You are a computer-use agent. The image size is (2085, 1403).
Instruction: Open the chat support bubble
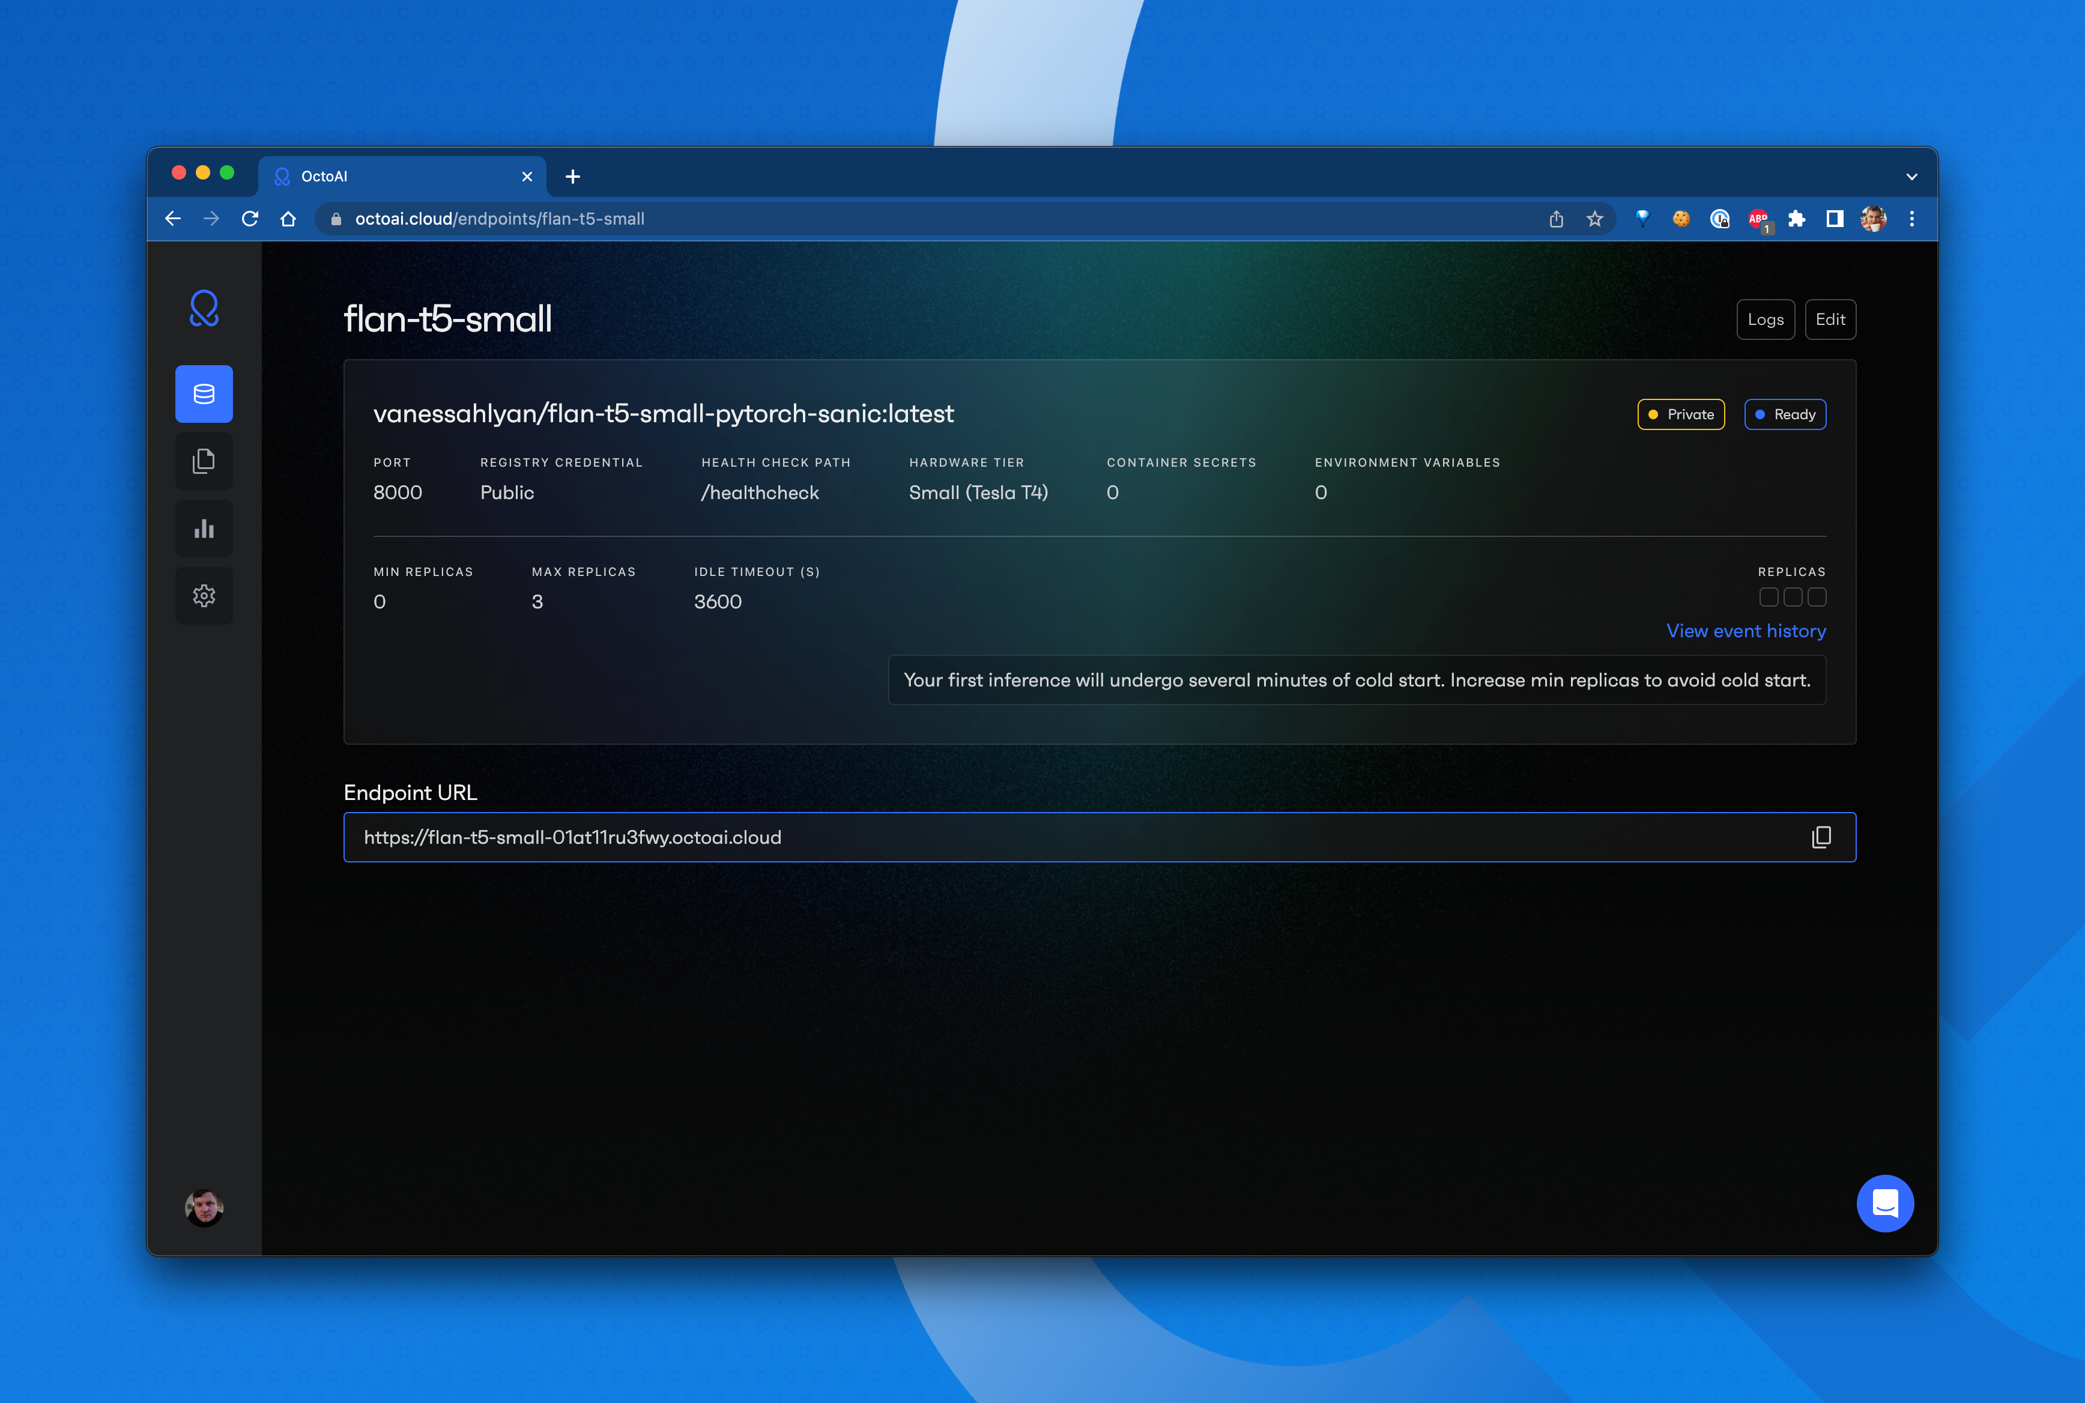pos(1884,1204)
